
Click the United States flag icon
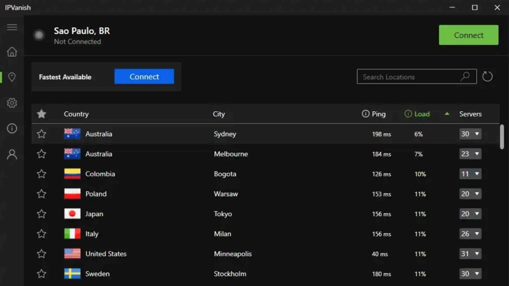[x=72, y=254]
